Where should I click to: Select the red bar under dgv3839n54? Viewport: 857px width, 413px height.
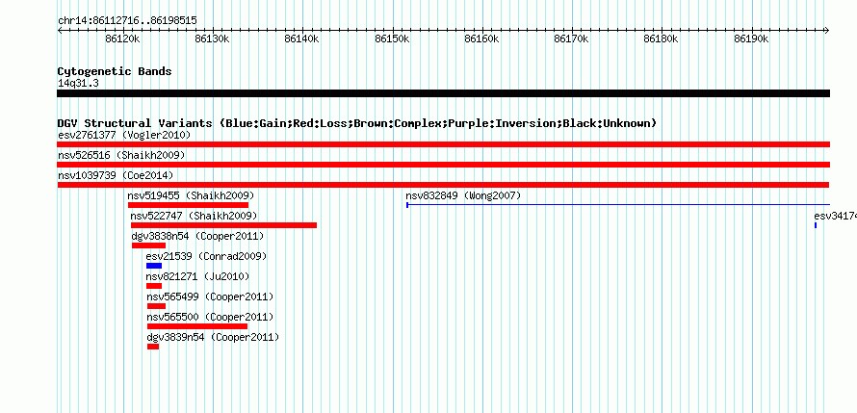tap(153, 347)
